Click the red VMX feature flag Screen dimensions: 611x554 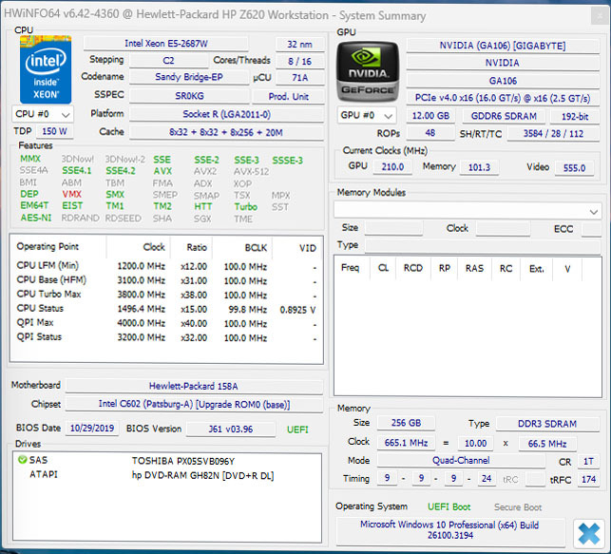click(x=71, y=194)
